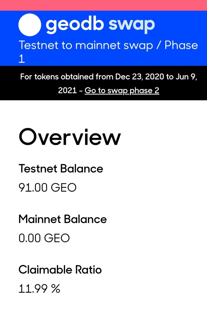207x319 pixels.
Task: Click the white circle geodb logo
Action: click(x=30, y=25)
